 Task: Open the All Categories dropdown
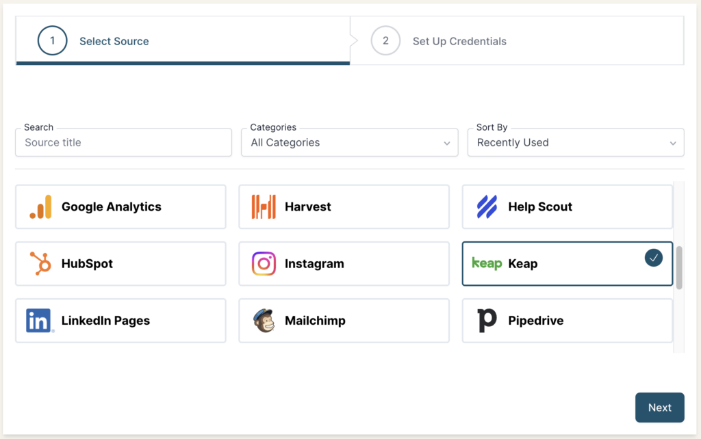(349, 142)
